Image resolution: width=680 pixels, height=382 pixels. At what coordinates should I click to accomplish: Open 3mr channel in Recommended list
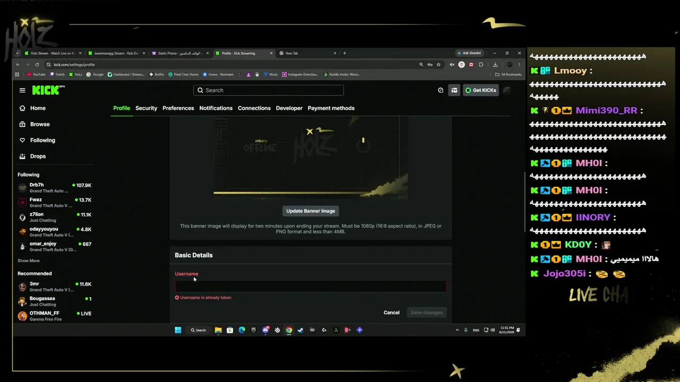click(x=54, y=286)
